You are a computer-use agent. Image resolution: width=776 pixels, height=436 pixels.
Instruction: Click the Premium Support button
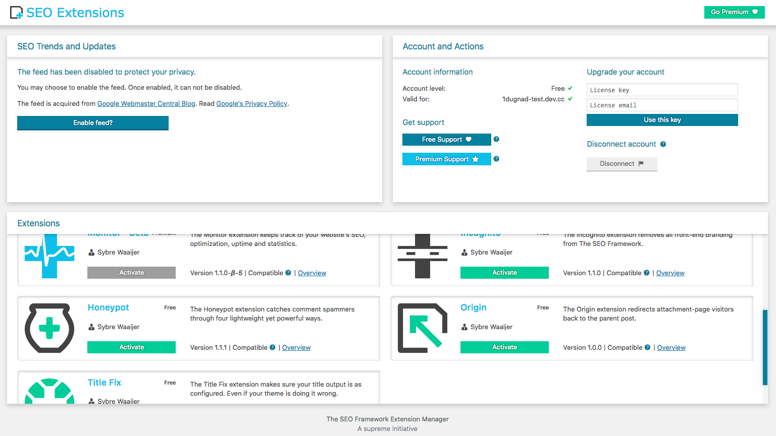[447, 159]
